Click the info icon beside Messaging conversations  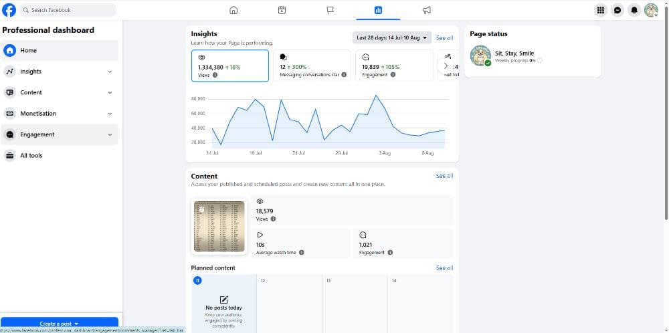point(344,75)
